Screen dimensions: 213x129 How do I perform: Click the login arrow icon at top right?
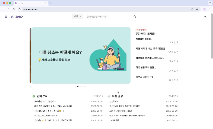tap(205, 17)
